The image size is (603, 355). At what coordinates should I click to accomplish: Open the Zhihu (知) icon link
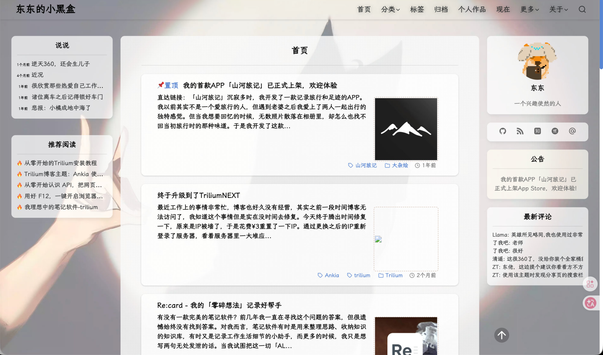[x=537, y=131]
